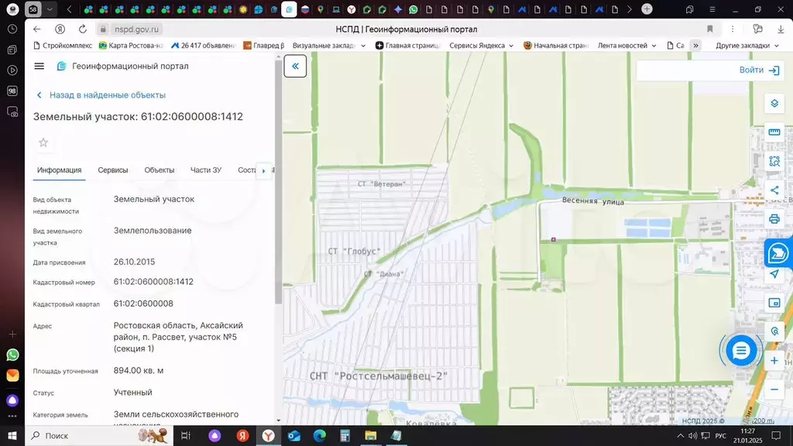
Task: Click the nspd.gov.ru address field
Action: point(136,29)
